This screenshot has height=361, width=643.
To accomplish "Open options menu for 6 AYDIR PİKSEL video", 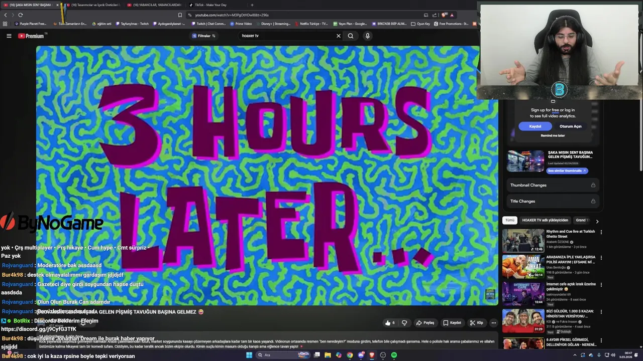I will (x=601, y=340).
